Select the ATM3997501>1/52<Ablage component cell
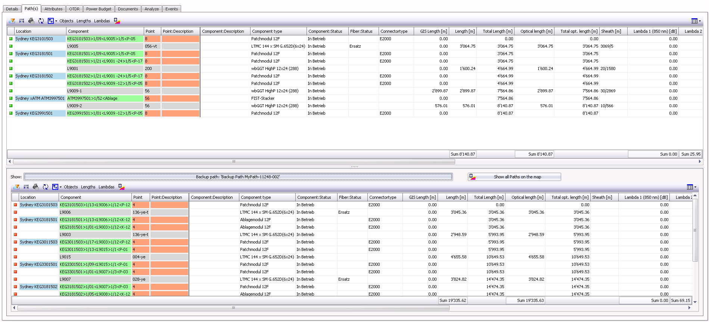Viewport: 709px width, 322px height. coord(105,98)
